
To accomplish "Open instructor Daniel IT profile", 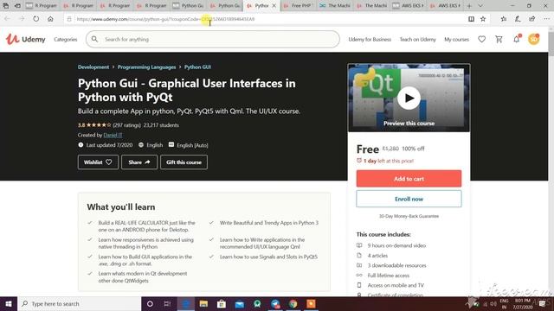I will pos(113,135).
